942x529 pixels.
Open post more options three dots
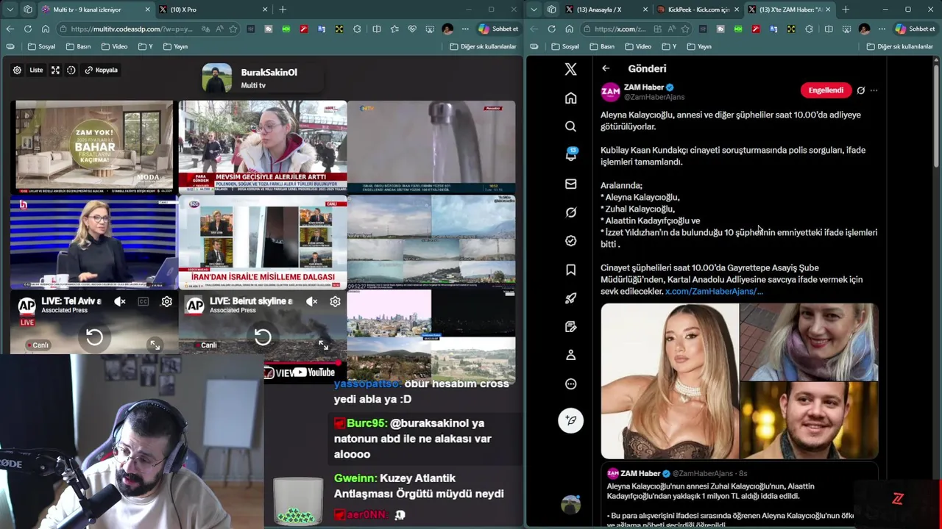pyautogui.click(x=874, y=90)
